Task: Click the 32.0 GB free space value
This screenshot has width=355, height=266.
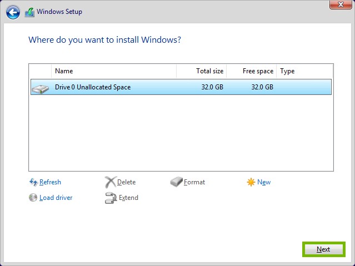Action: coord(262,87)
